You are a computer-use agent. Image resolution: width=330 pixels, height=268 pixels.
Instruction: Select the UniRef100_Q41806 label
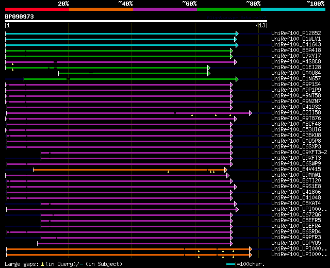(296, 192)
